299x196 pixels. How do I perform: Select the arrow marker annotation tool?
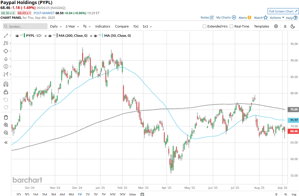6,59
